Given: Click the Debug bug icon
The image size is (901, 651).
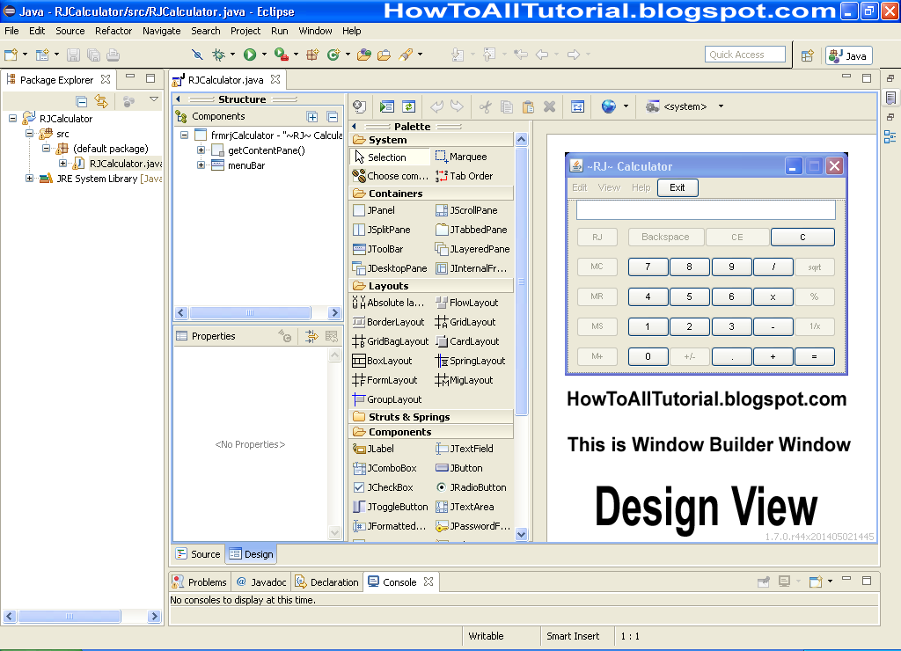Looking at the screenshot, I should pyautogui.click(x=218, y=55).
